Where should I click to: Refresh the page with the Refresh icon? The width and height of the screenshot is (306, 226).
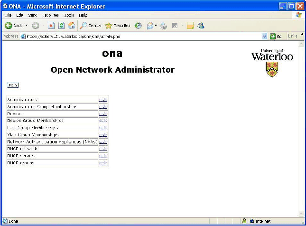point(62,26)
